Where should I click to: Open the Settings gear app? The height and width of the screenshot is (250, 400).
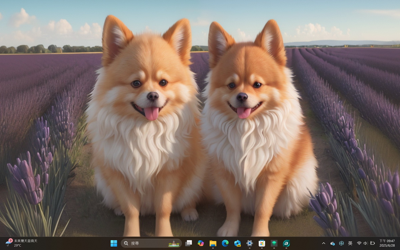pyautogui.click(x=250, y=243)
